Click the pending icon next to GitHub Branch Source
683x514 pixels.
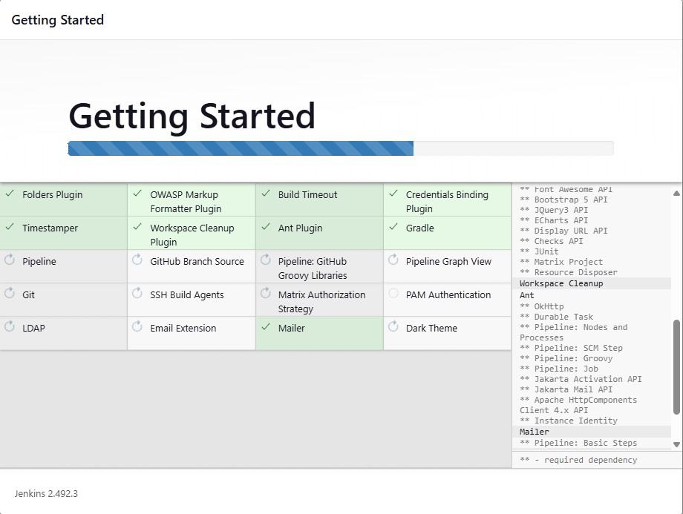pyautogui.click(x=137, y=260)
